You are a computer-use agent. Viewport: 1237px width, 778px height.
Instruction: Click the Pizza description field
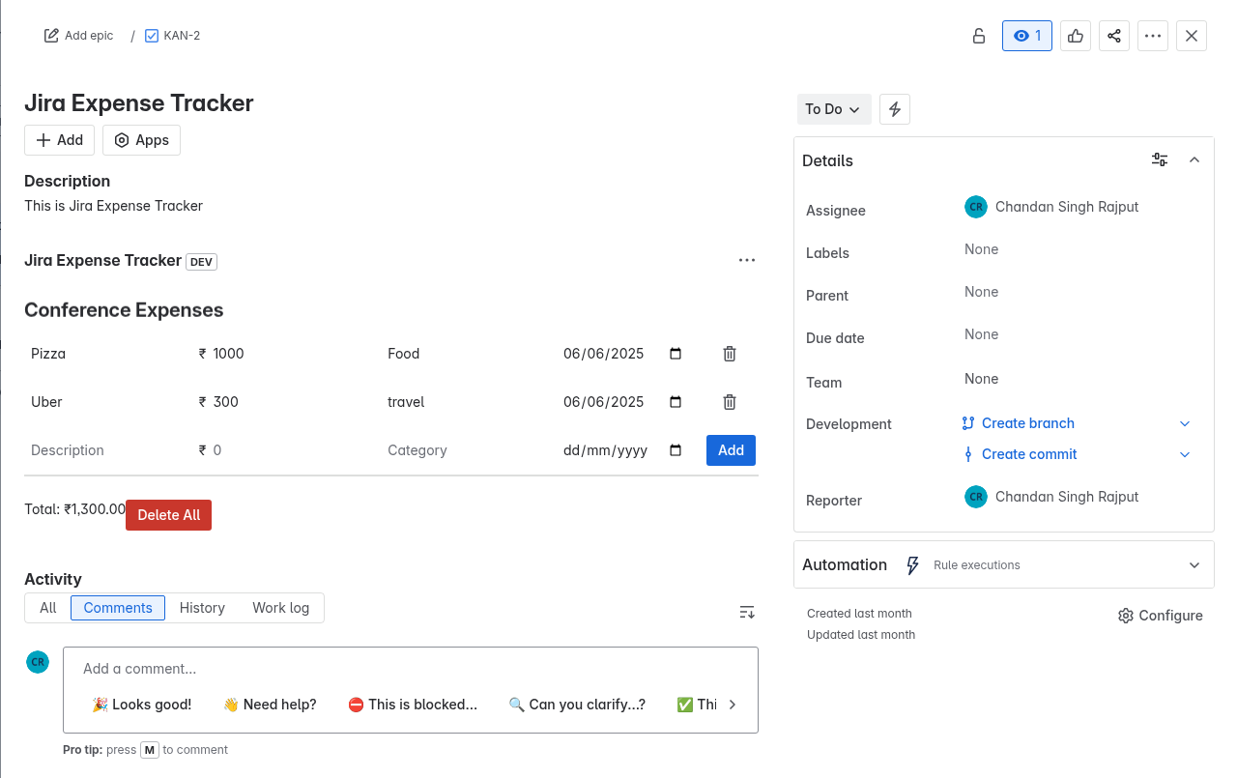point(106,354)
